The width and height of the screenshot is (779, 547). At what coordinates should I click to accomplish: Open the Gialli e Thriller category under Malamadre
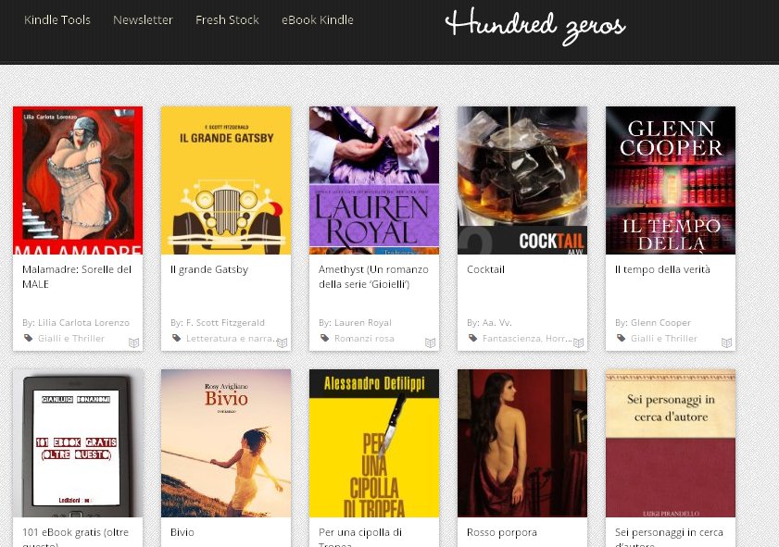coord(71,338)
